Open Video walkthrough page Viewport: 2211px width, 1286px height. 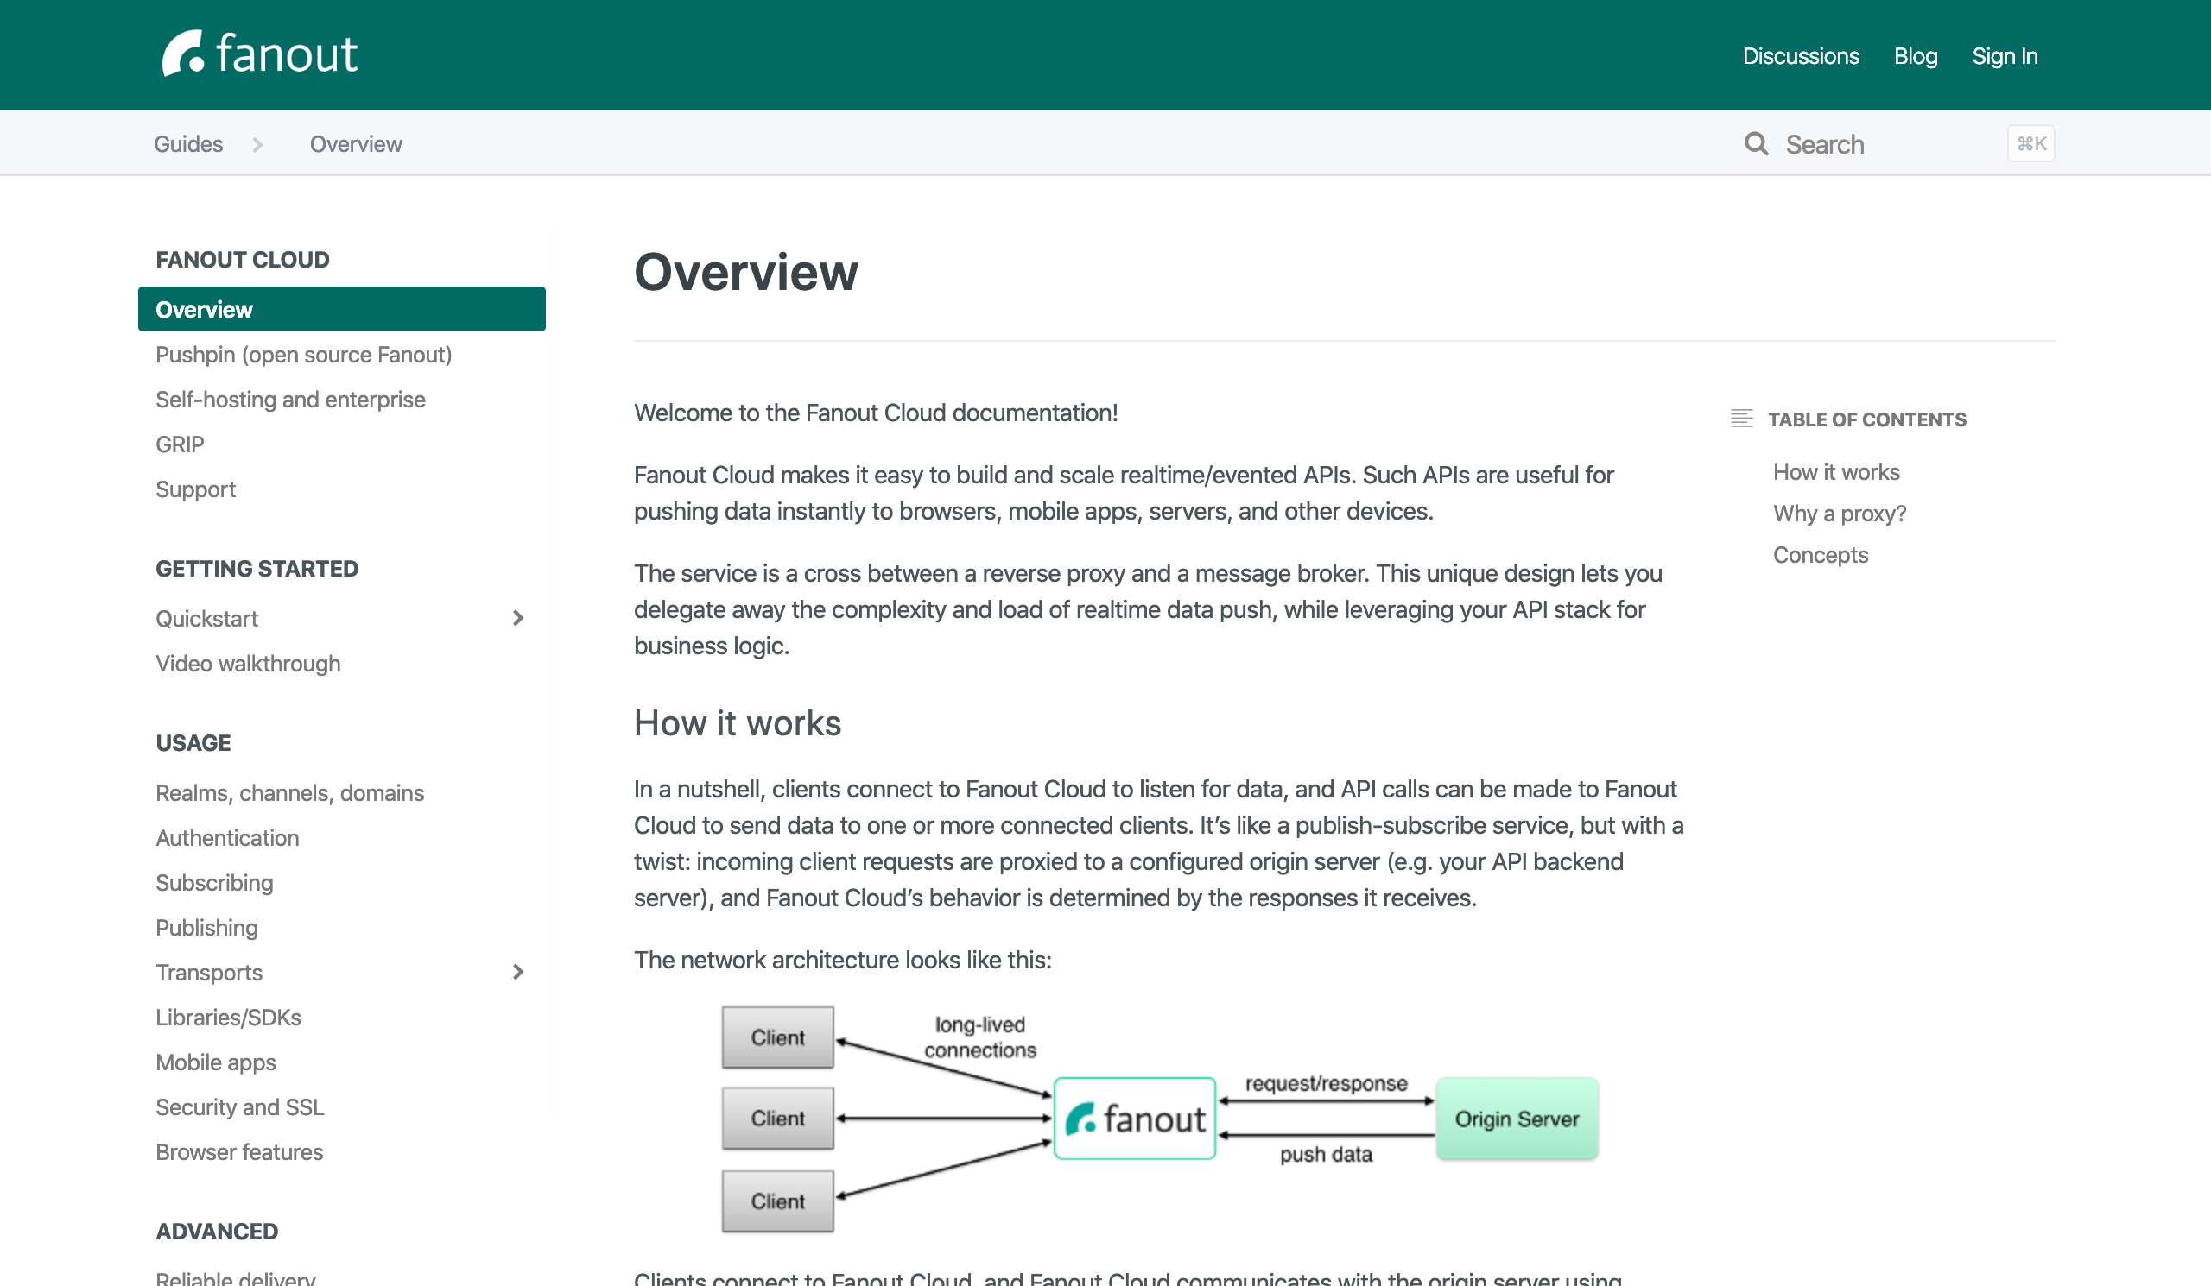(248, 664)
